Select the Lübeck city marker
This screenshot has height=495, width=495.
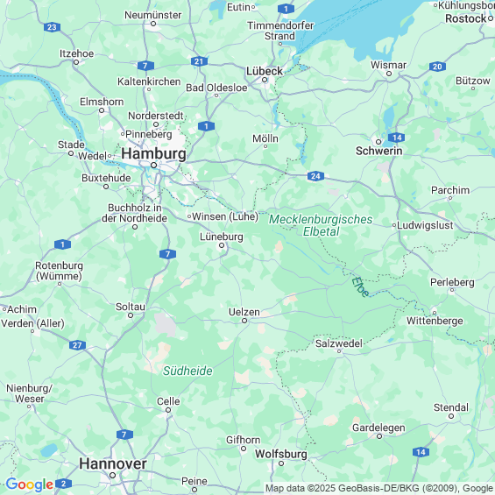click(265, 80)
